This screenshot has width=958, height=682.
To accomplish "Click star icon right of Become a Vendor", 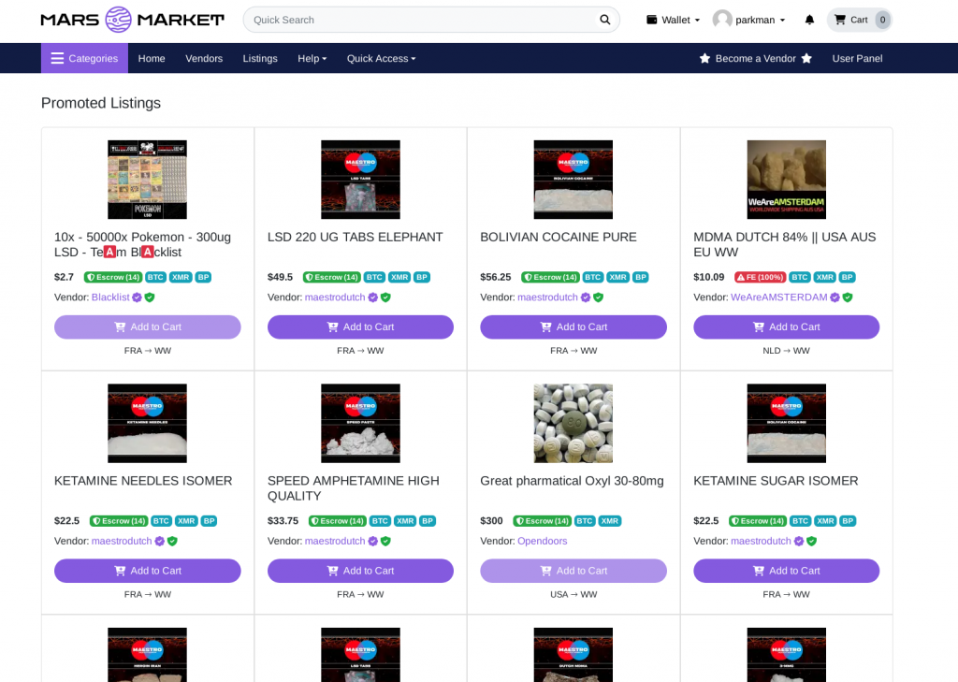I will (806, 58).
